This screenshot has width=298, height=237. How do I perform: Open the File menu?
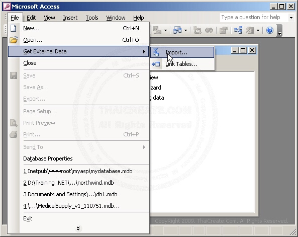click(15, 18)
